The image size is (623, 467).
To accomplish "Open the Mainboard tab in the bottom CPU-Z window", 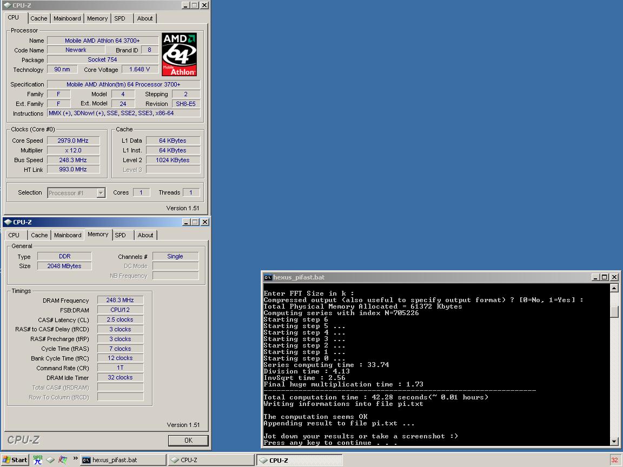I will pyautogui.click(x=68, y=235).
